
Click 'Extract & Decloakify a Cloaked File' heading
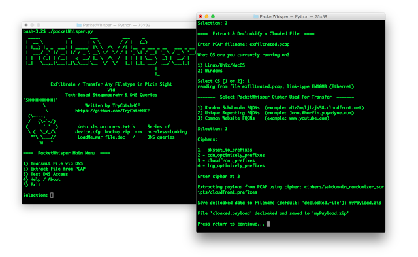pos(256,33)
